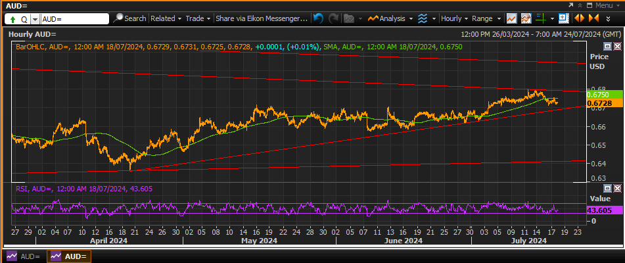
Task: Open the Hourly interval dropdown
Action: 454,18
